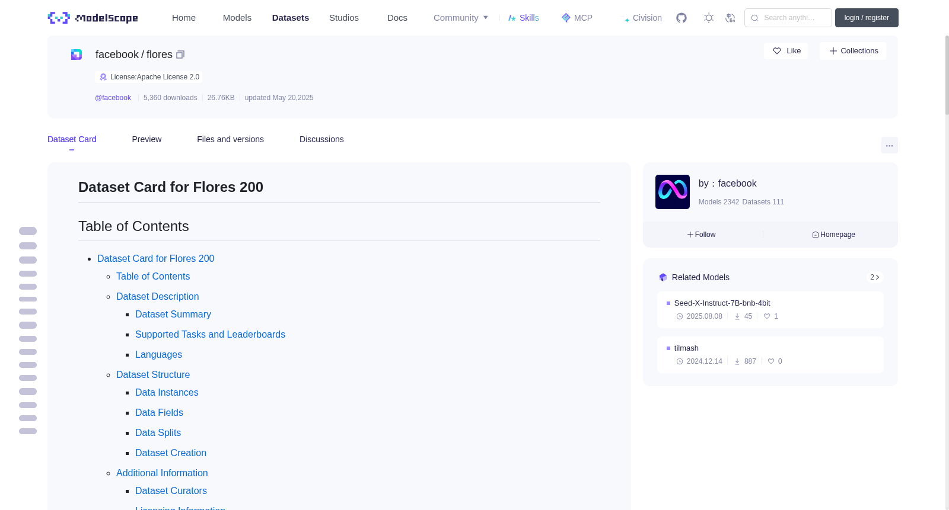Expand the Related Models list arrow
This screenshot has width=949, height=510.
click(874, 277)
